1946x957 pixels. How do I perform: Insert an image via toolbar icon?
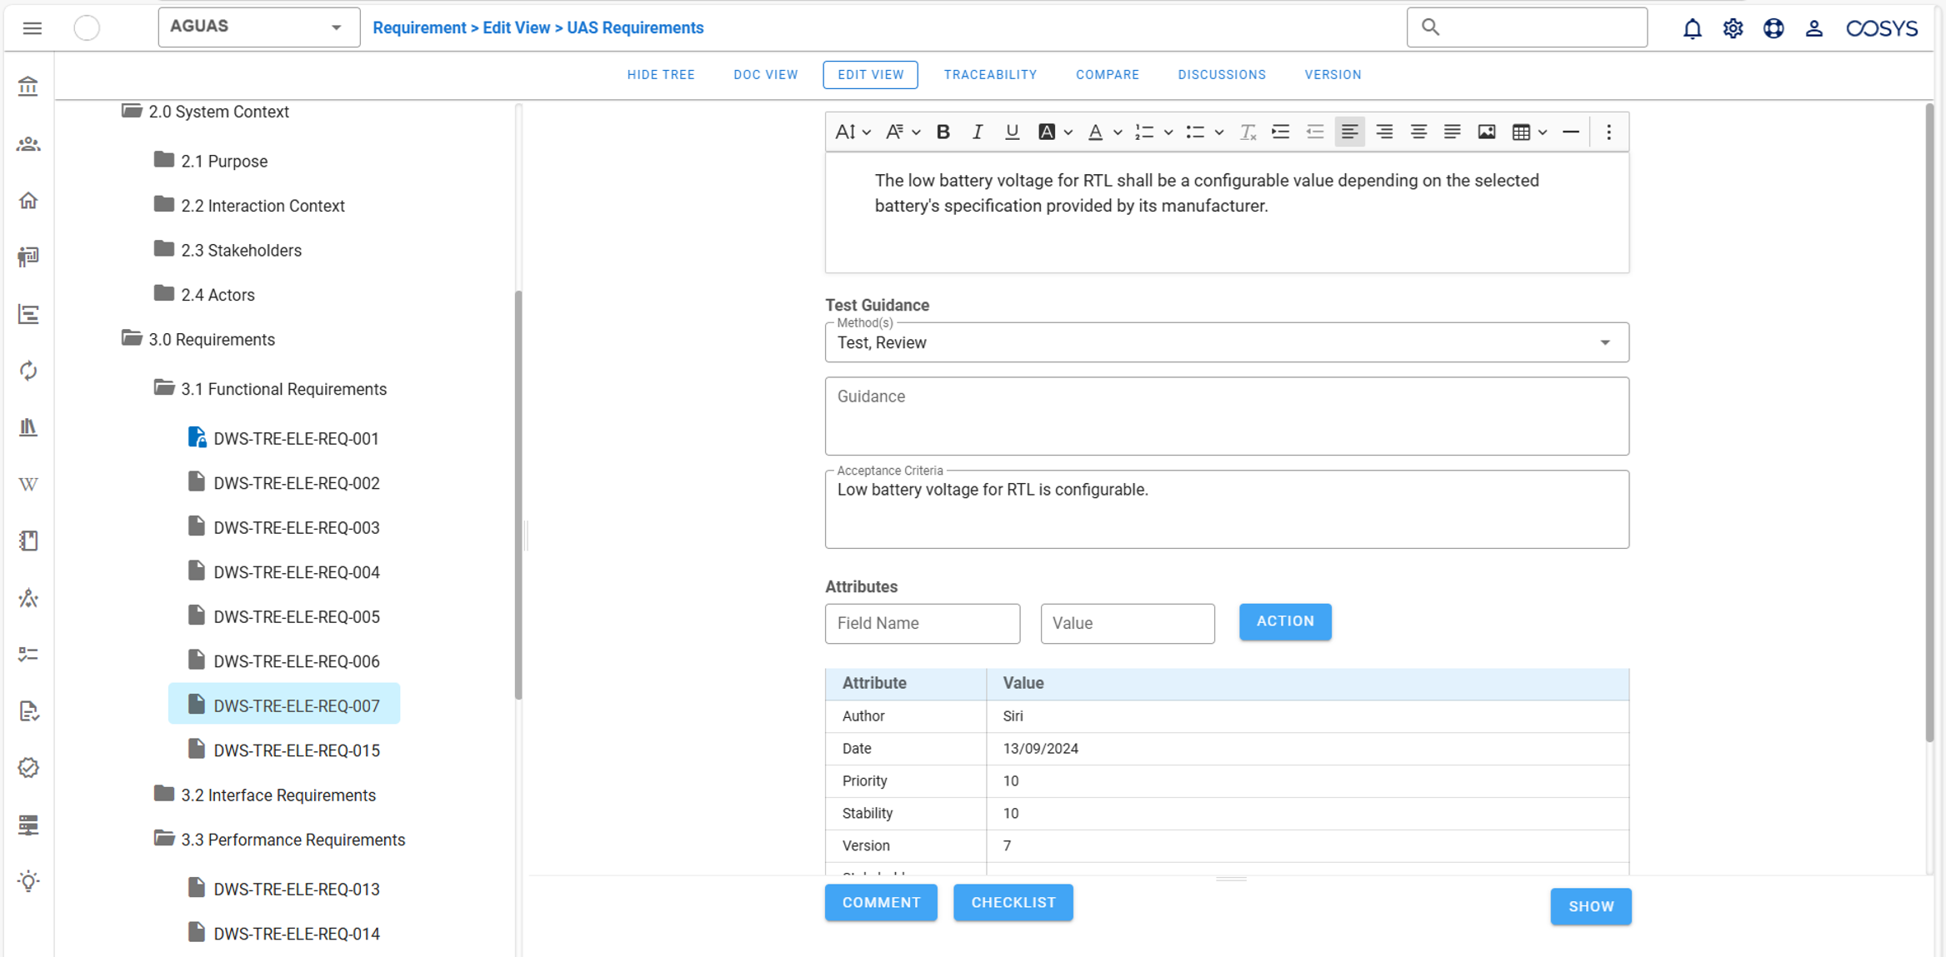pyautogui.click(x=1486, y=132)
